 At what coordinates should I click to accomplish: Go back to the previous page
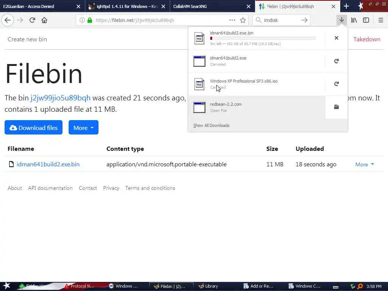pyautogui.click(x=8, y=20)
